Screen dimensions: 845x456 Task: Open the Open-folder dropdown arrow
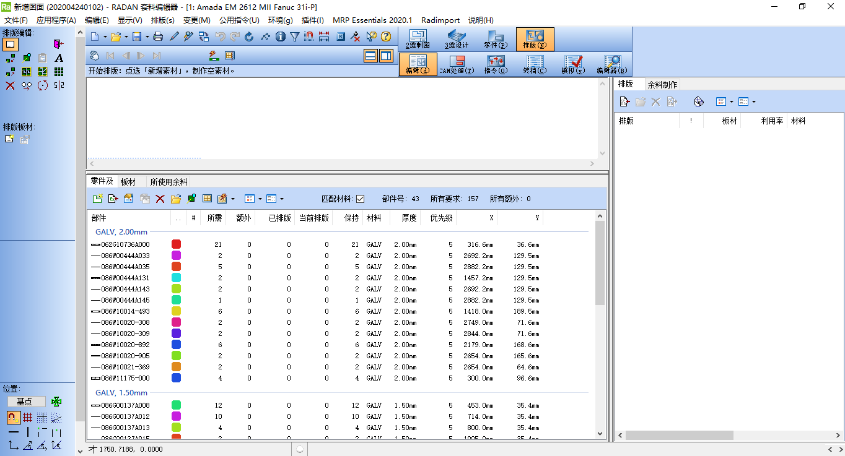pyautogui.click(x=125, y=37)
